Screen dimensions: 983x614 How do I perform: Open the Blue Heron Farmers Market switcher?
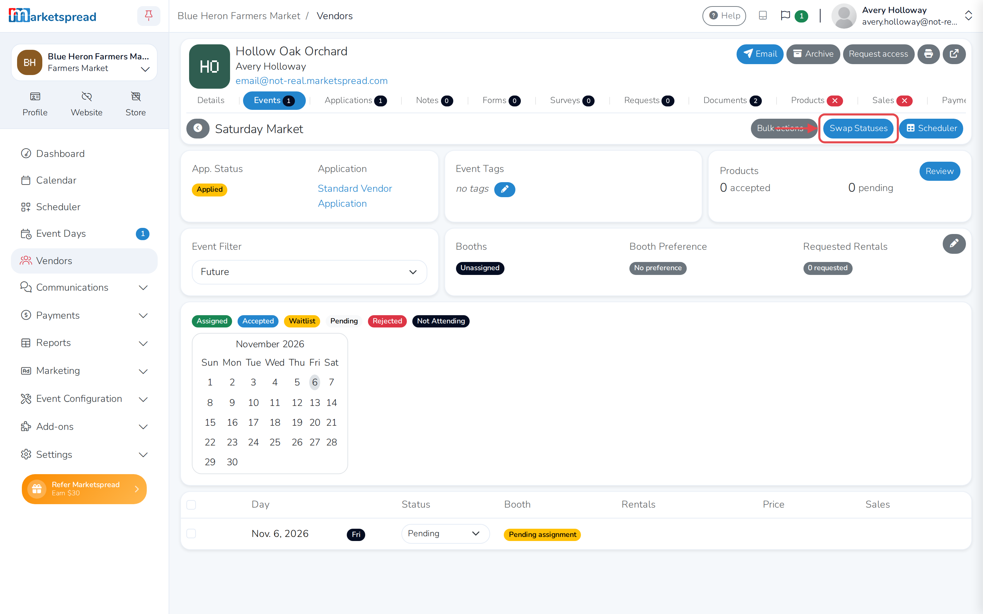(85, 62)
